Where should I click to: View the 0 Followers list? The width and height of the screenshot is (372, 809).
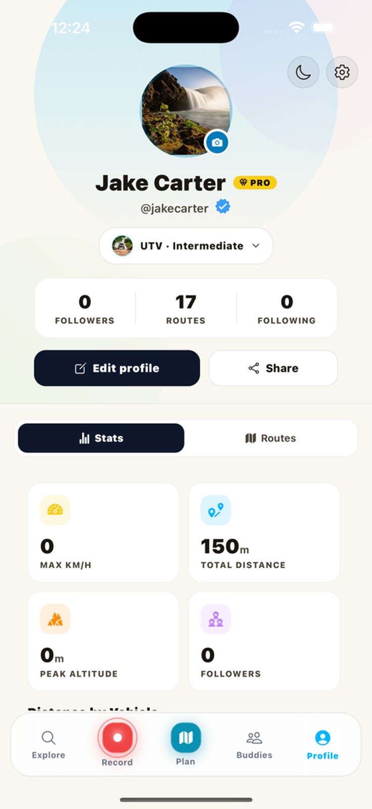tap(85, 308)
